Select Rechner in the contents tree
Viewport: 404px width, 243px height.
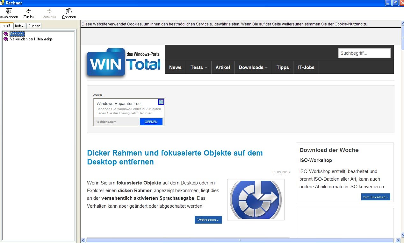pos(17,34)
